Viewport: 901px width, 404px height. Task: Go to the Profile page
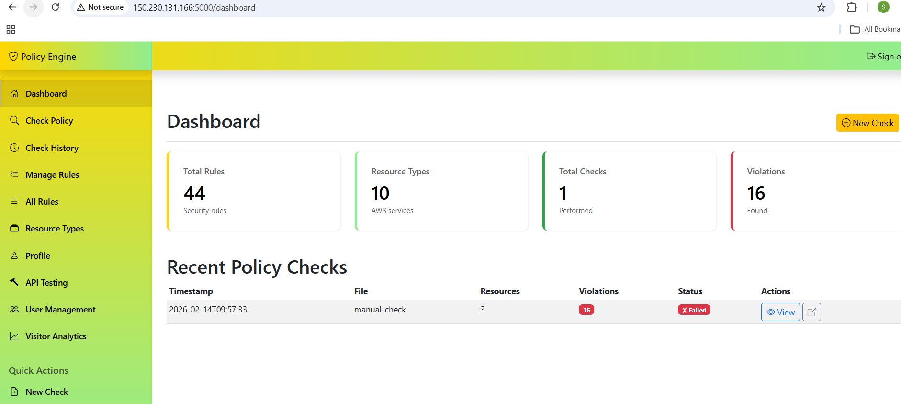pos(76,255)
